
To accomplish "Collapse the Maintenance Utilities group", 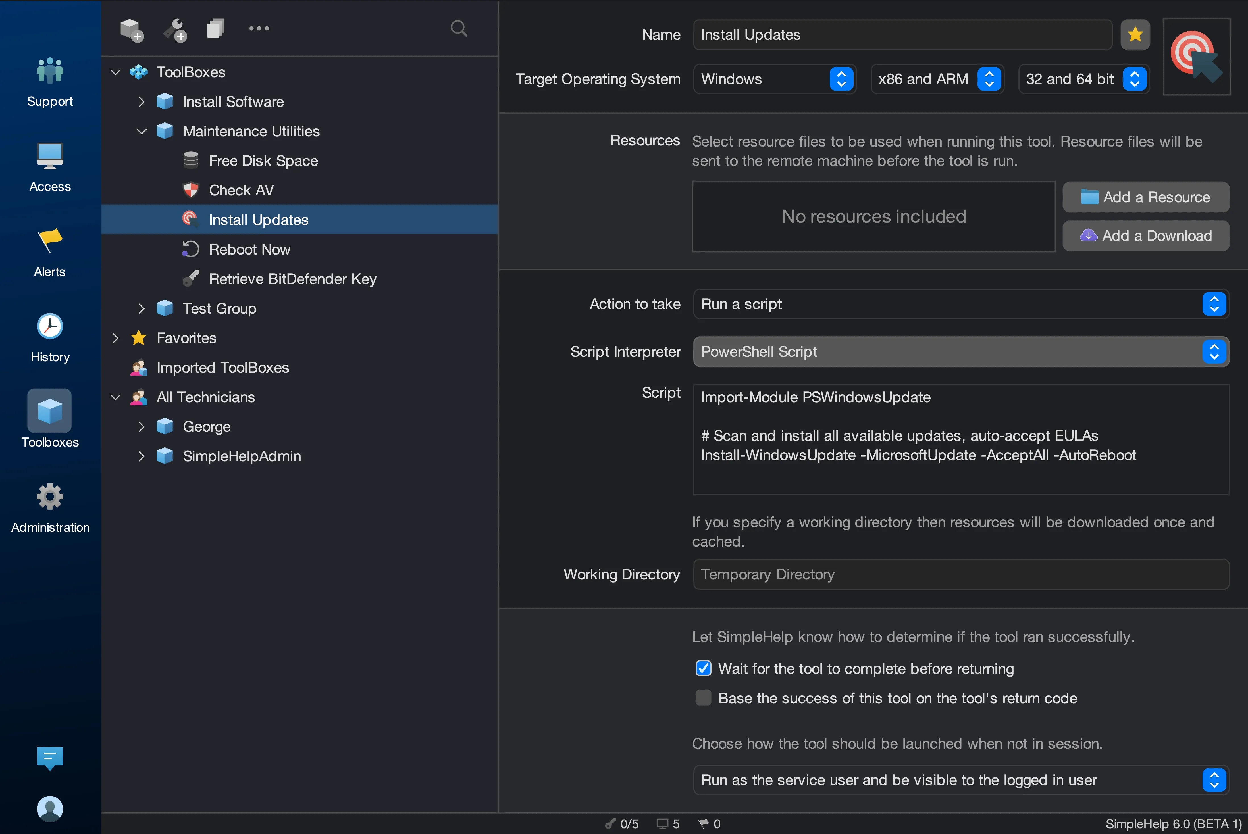I will pyautogui.click(x=142, y=131).
